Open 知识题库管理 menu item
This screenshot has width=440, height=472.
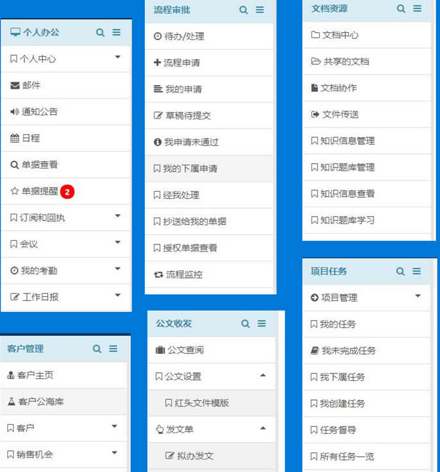pyautogui.click(x=367, y=167)
